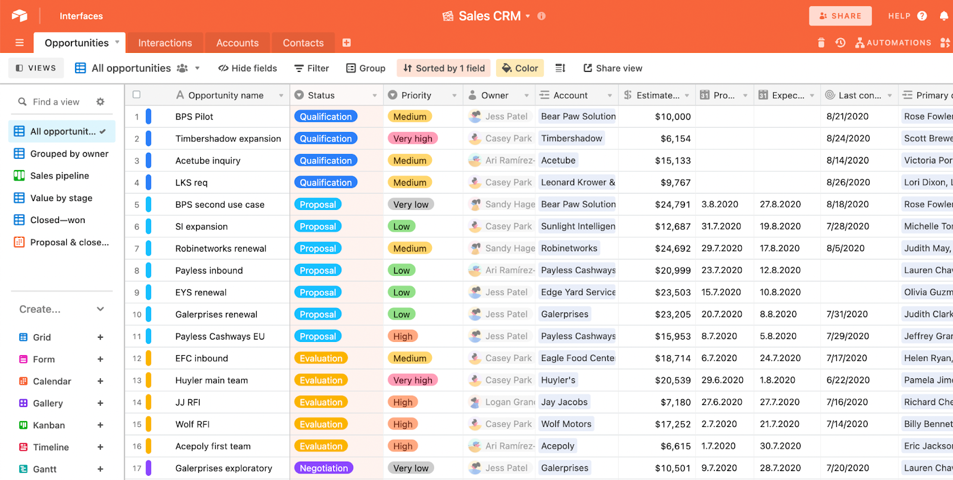Select row 14 JJ RFI number
The width and height of the screenshot is (953, 480).
click(x=137, y=403)
